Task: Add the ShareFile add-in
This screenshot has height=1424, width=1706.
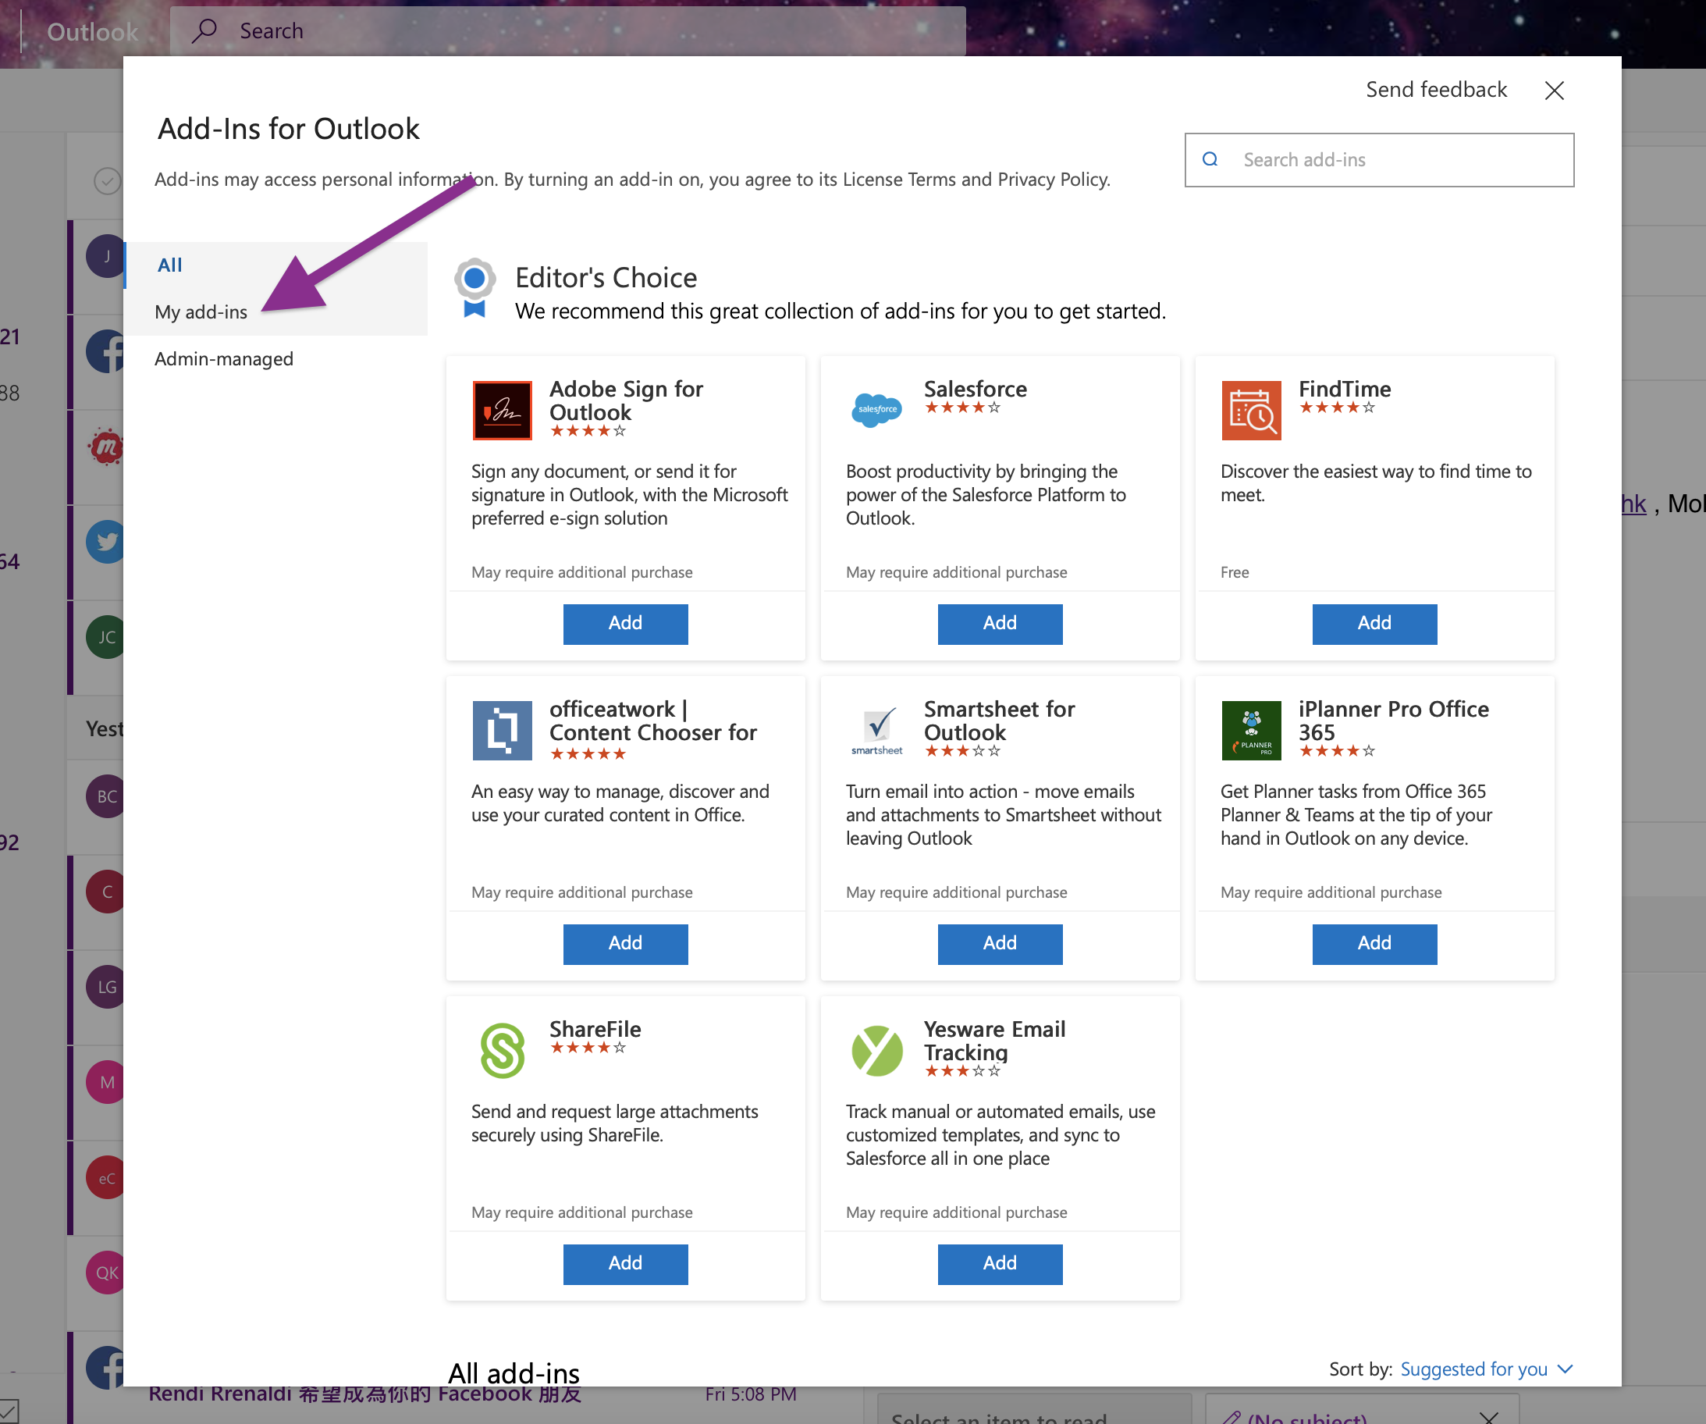Action: pos(626,1264)
